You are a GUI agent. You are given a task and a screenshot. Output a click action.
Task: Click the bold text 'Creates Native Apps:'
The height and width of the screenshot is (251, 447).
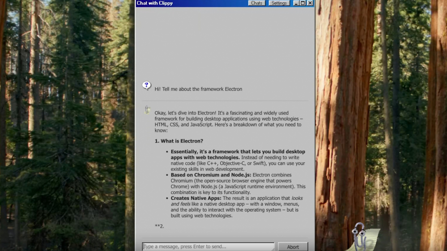tap(196, 198)
